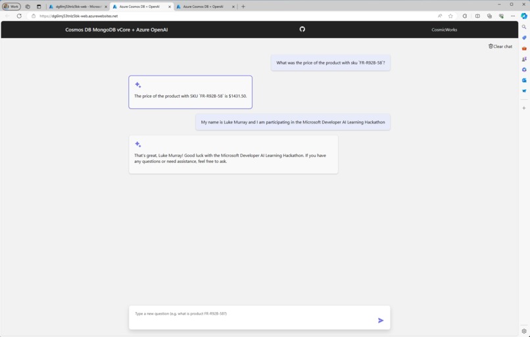Image resolution: width=530 pixels, height=337 pixels.
Task: Open browser Settings and more menu
Action: [x=513, y=16]
